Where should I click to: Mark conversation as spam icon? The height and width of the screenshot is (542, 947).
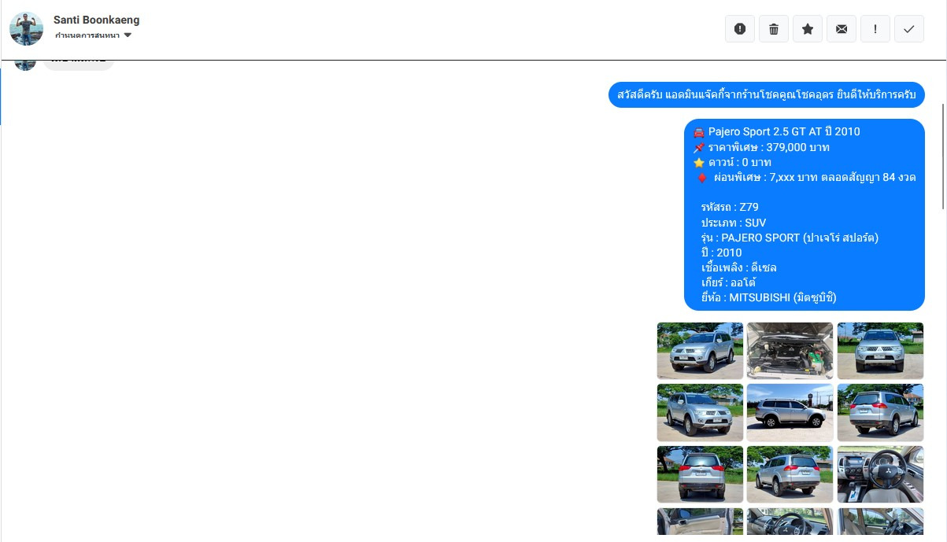pyautogui.click(x=740, y=29)
